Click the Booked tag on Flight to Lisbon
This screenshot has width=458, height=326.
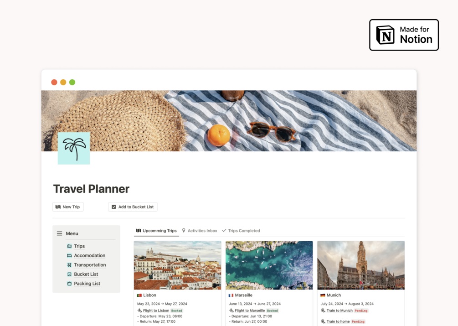[x=177, y=311]
